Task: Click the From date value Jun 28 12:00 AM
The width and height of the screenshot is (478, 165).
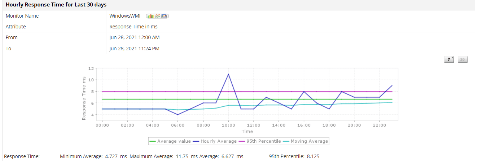Action: (134, 37)
